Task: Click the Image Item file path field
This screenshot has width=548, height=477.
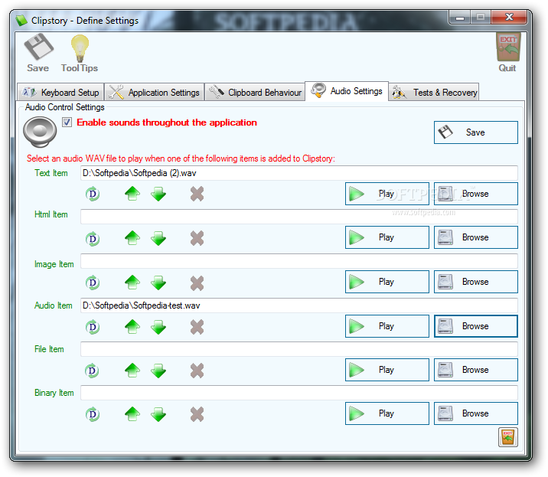Action: point(298,261)
